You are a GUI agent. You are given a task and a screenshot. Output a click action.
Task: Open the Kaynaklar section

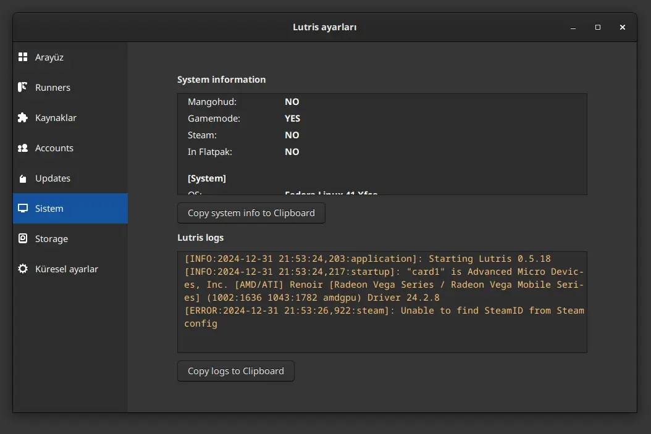tap(70, 118)
